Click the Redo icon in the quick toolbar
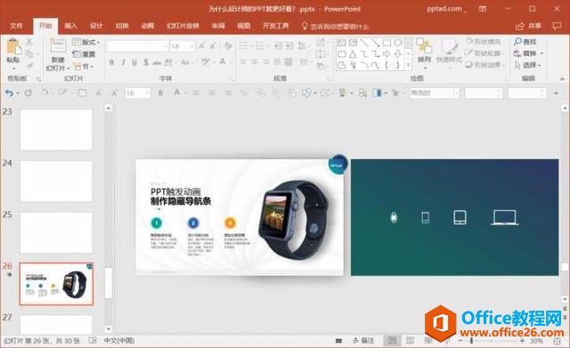 28,93
